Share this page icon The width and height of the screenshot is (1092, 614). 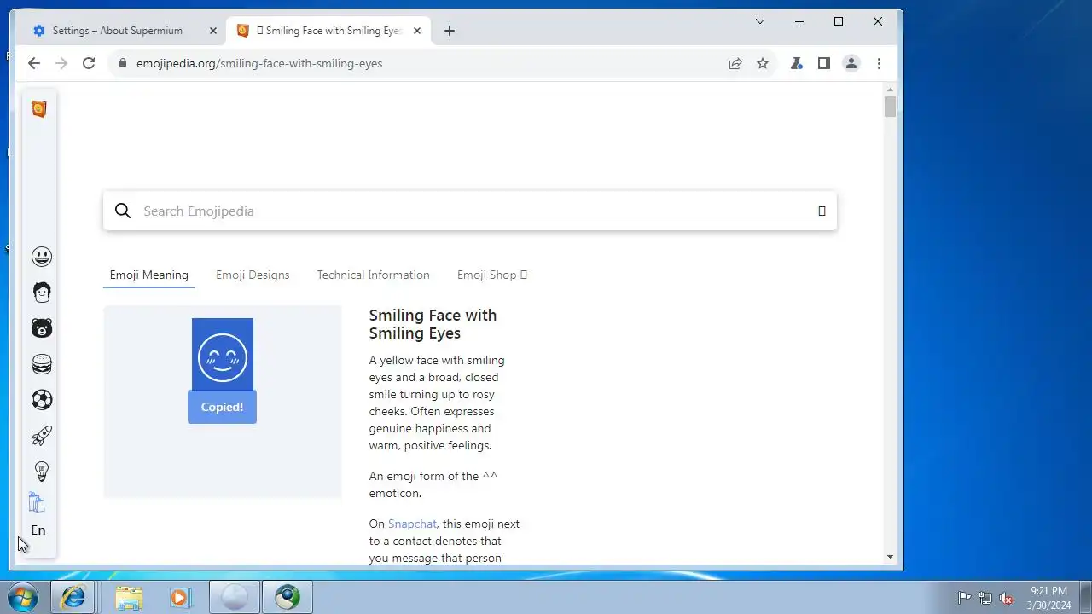tap(735, 63)
